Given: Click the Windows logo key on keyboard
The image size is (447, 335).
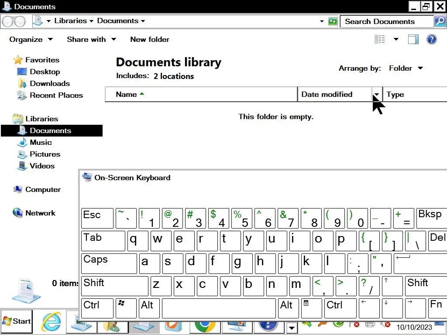Looking at the screenshot, I should (126, 308).
